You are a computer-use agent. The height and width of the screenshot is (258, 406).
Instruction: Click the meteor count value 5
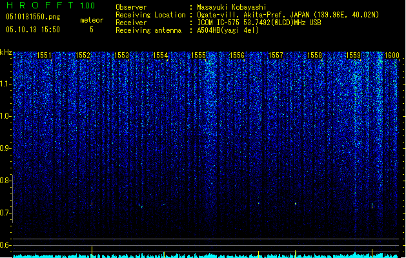pos(92,30)
